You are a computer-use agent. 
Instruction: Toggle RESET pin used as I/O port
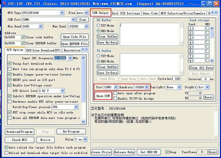(10, 80)
